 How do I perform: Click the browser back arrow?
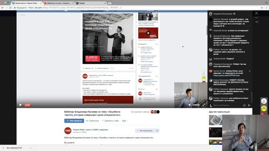click(3, 8)
